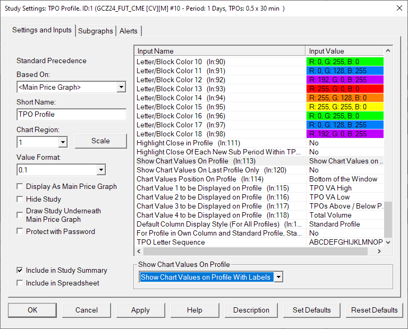Click the Cancel button

click(x=87, y=310)
